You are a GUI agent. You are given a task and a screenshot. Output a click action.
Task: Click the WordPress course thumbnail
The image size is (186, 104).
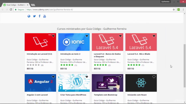pyautogui.click(x=74, y=83)
